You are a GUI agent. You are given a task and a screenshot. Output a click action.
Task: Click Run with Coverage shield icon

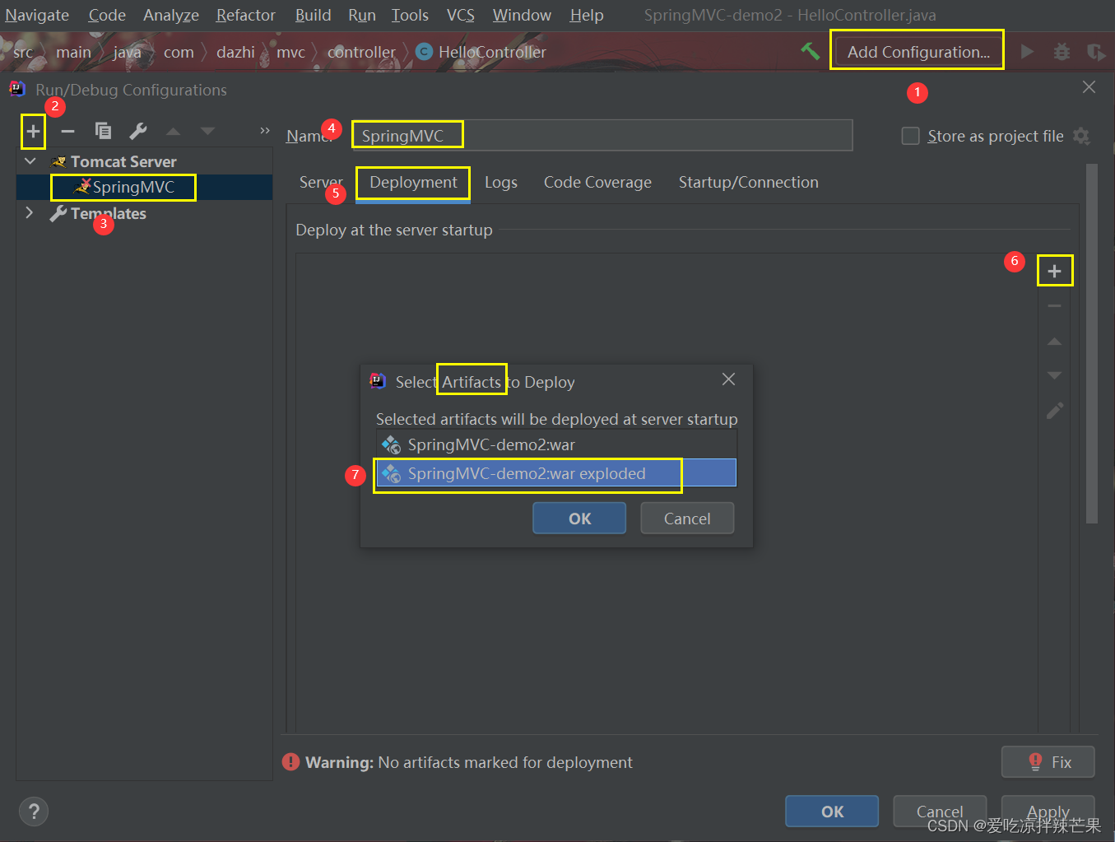1096,52
